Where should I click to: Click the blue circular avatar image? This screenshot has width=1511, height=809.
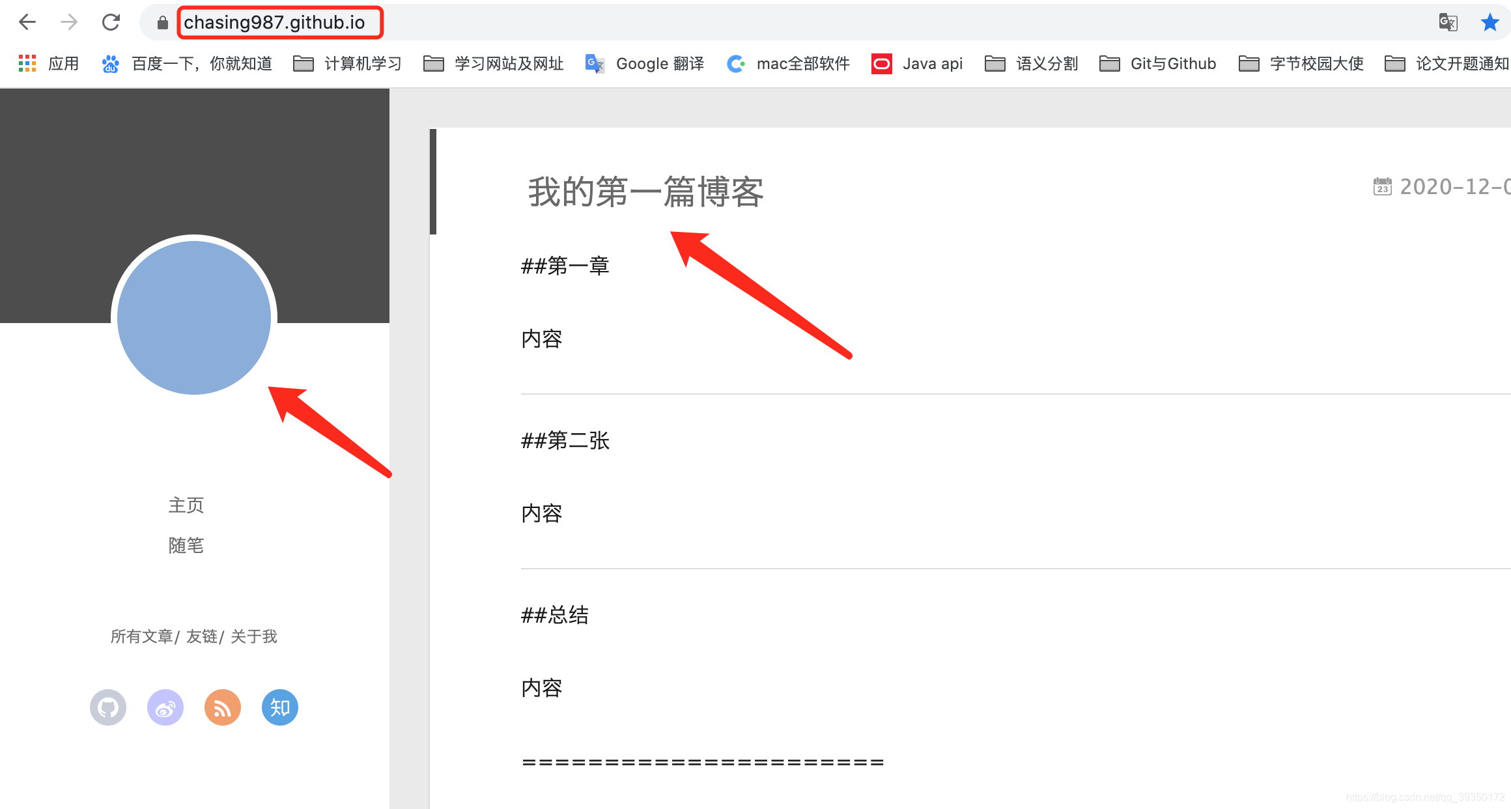coord(194,318)
